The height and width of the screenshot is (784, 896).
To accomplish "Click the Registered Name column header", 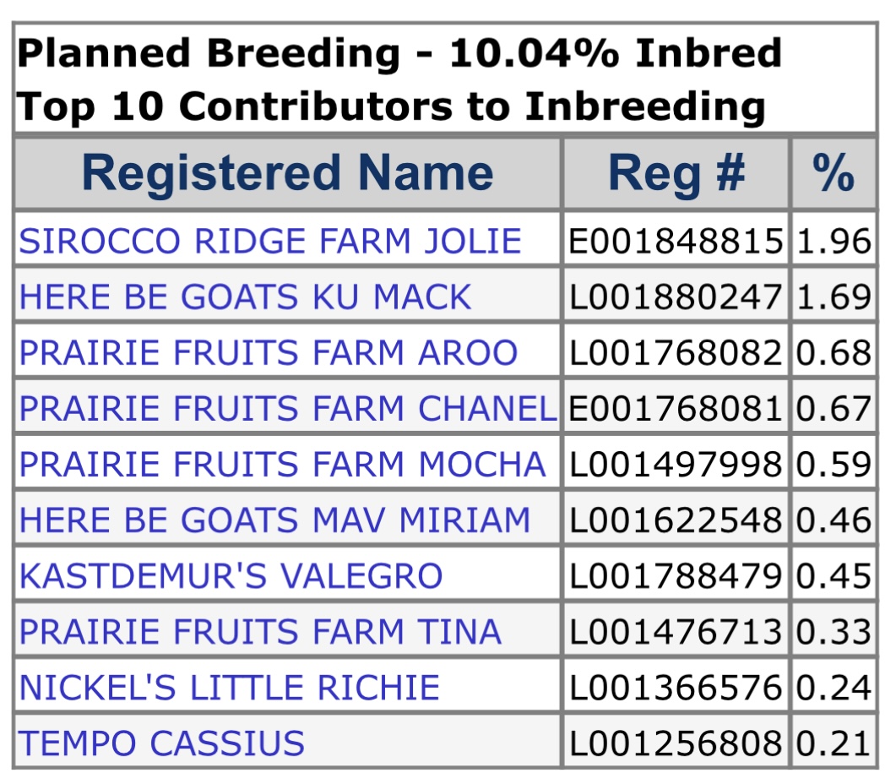I will 287,173.
